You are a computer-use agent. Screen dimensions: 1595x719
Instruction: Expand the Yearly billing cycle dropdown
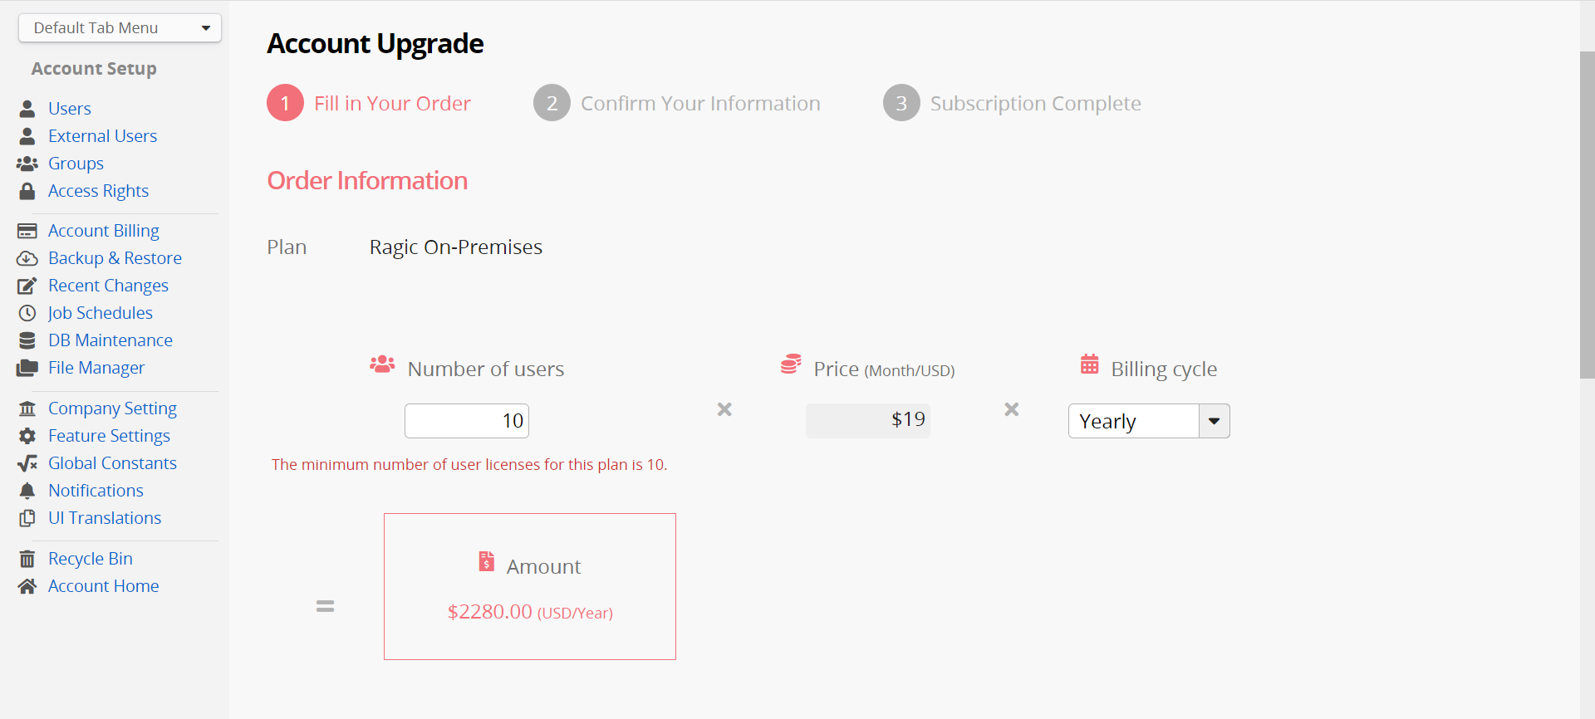pyautogui.click(x=1149, y=421)
